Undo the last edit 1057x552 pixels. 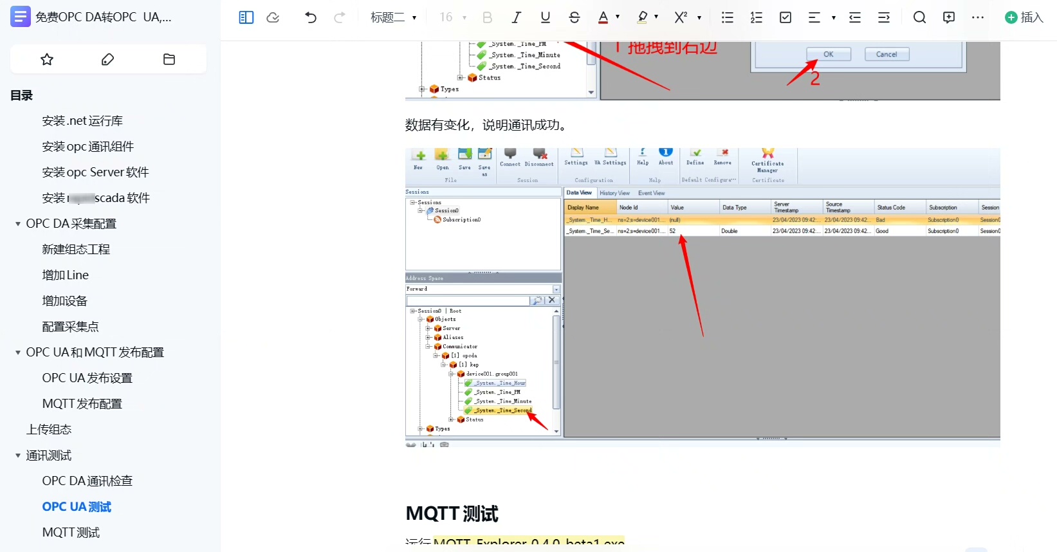click(311, 17)
